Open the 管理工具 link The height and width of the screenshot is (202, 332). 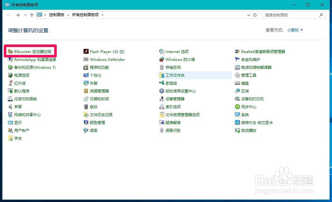click(x=249, y=75)
